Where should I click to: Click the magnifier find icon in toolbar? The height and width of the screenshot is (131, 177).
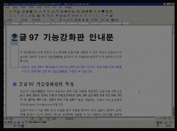point(35,11)
